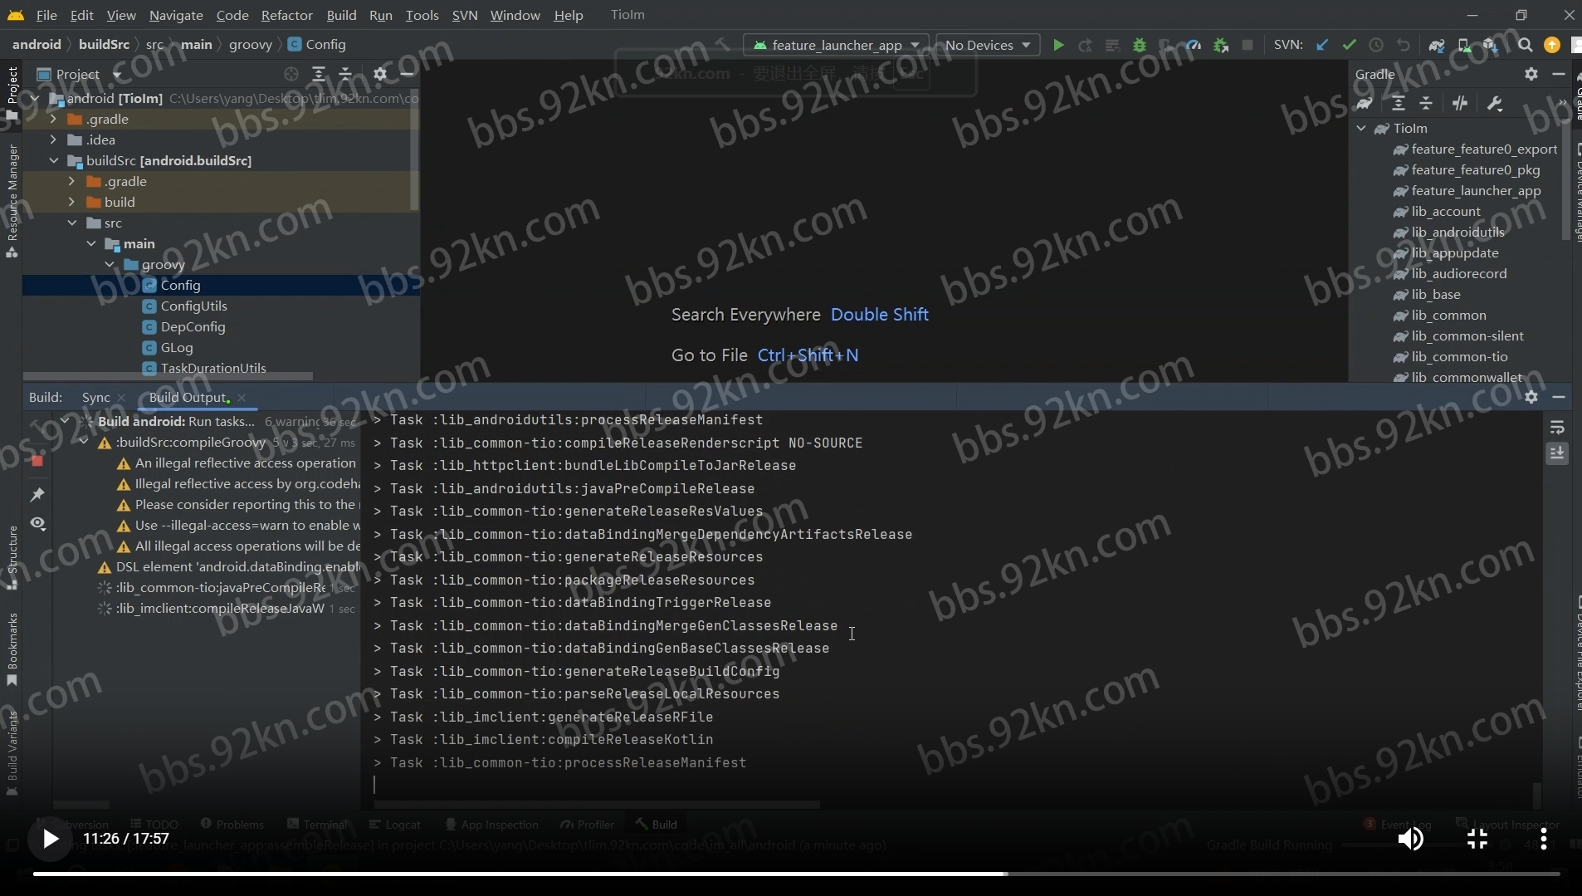Open the Device Manager toolbar icon
The image size is (1582, 896).
(x=1464, y=45)
